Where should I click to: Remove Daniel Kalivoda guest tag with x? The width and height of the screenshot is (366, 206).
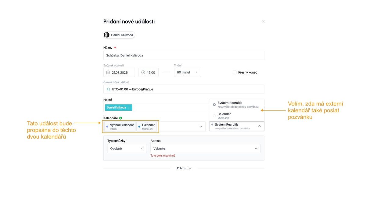point(129,108)
